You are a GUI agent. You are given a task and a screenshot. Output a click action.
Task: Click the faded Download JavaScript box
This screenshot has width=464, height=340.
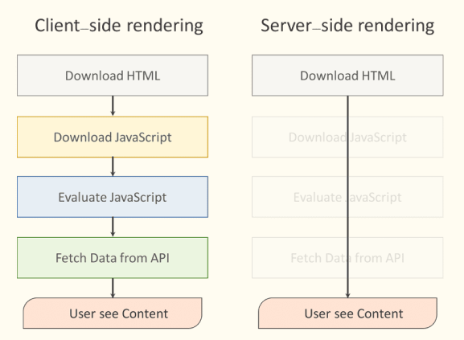coord(347,137)
